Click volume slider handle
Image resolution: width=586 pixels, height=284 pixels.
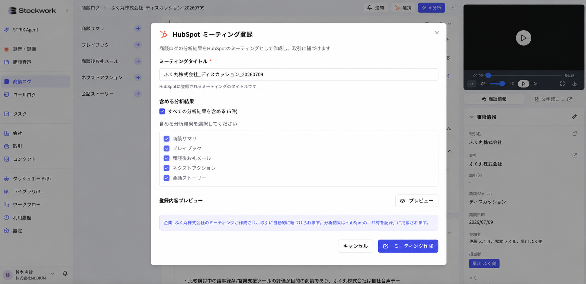tap(502, 84)
